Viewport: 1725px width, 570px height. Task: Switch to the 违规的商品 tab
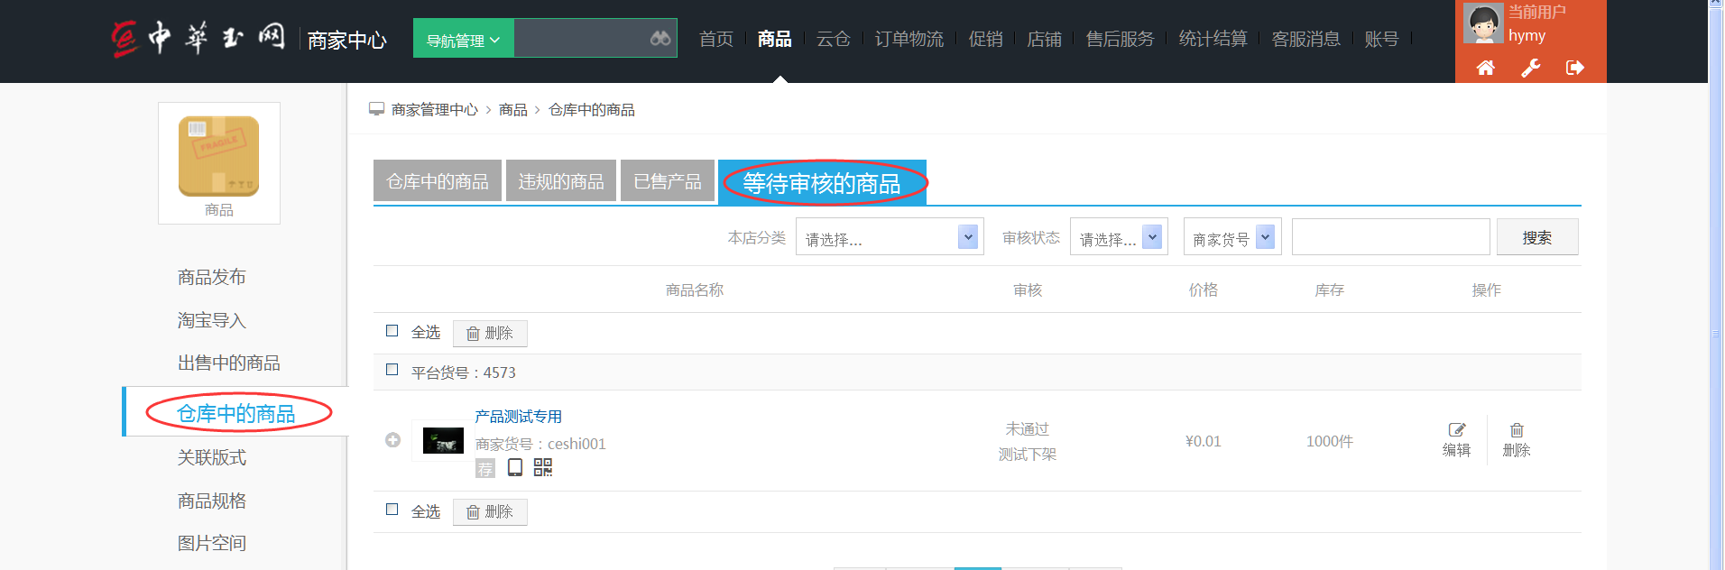click(561, 180)
